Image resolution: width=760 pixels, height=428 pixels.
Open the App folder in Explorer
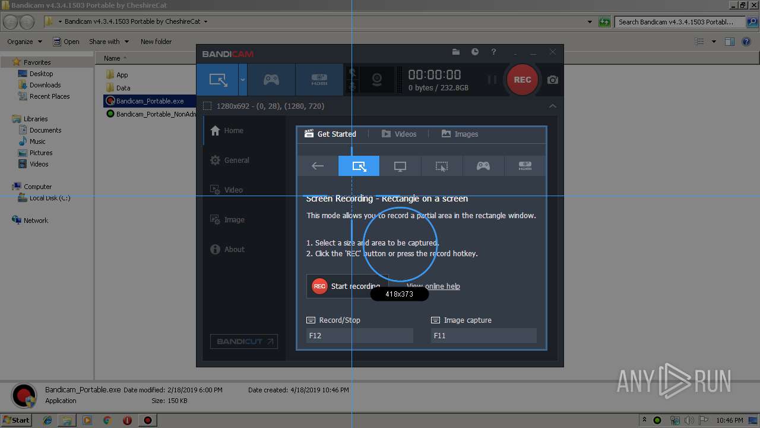[117, 75]
